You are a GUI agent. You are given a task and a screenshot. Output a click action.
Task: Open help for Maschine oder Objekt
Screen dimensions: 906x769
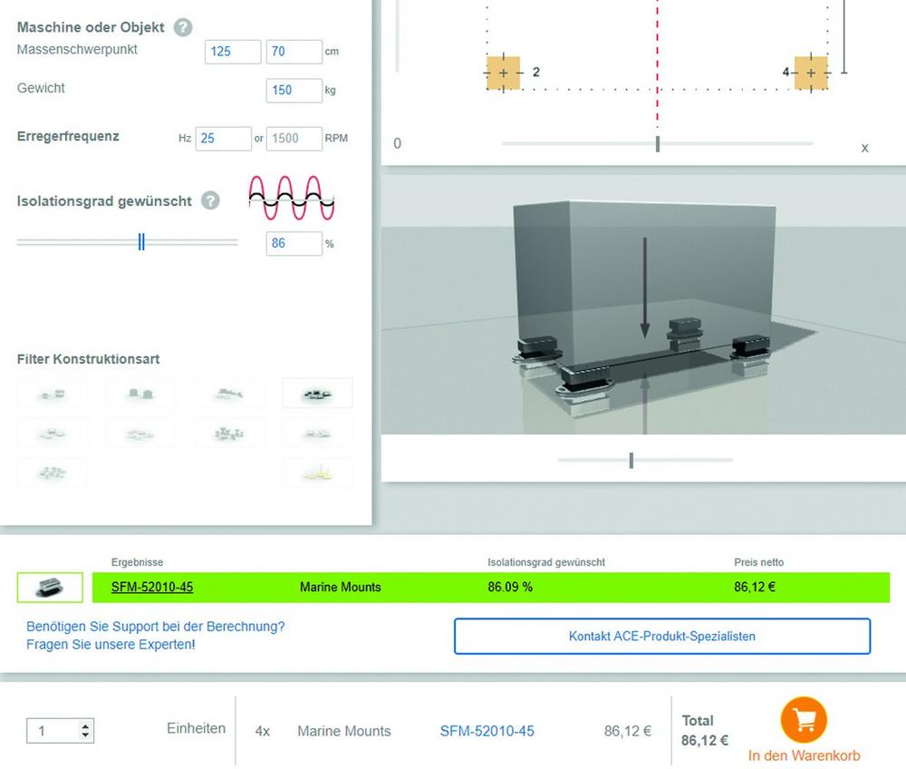click(183, 27)
